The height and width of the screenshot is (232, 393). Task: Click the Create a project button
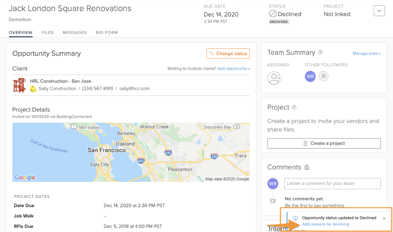pyautogui.click(x=324, y=143)
